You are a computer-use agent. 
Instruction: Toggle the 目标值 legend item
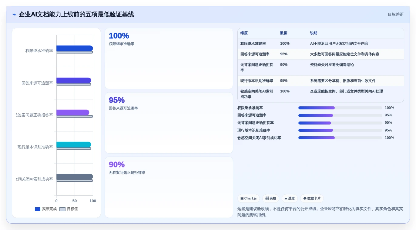point(69,209)
